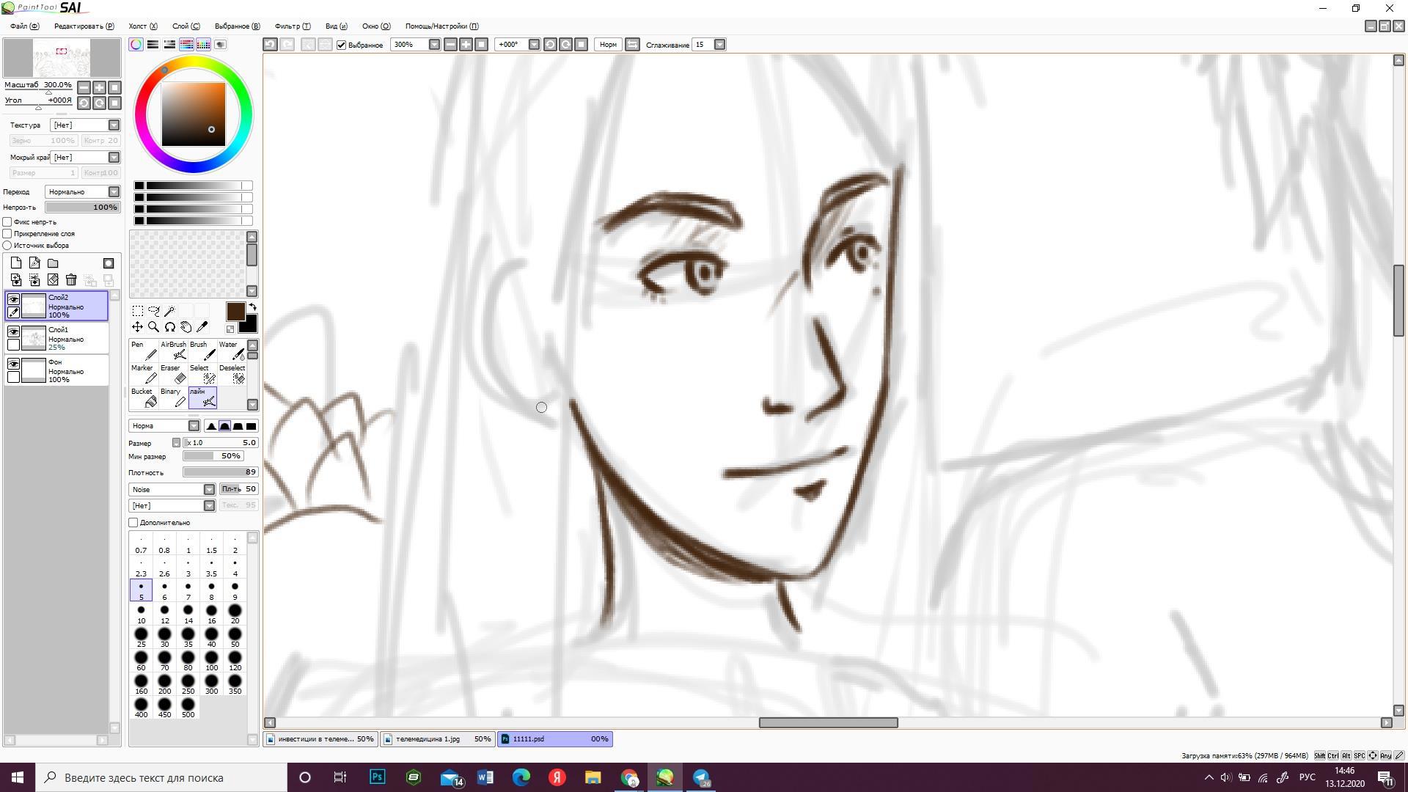Uncheck the Выбранное checkbox

341,45
